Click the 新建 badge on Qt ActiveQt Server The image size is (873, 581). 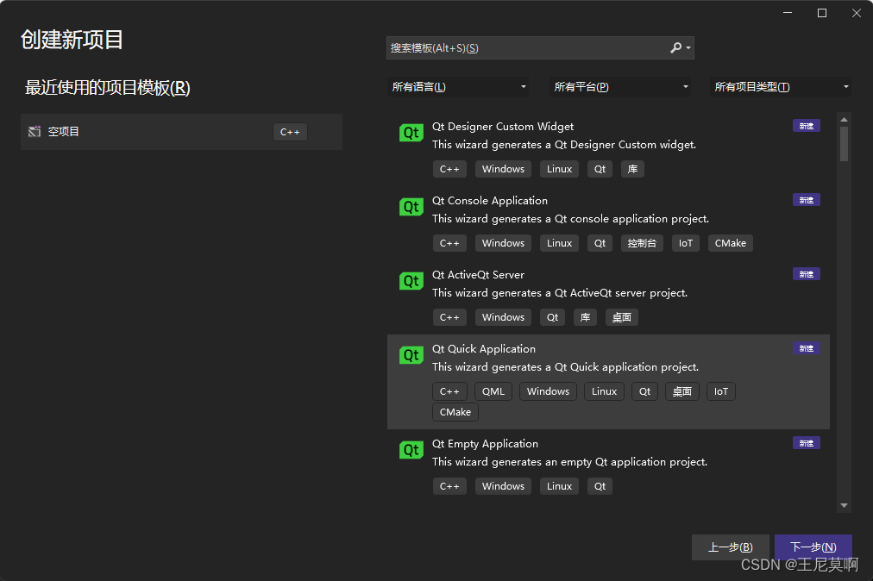[807, 274]
